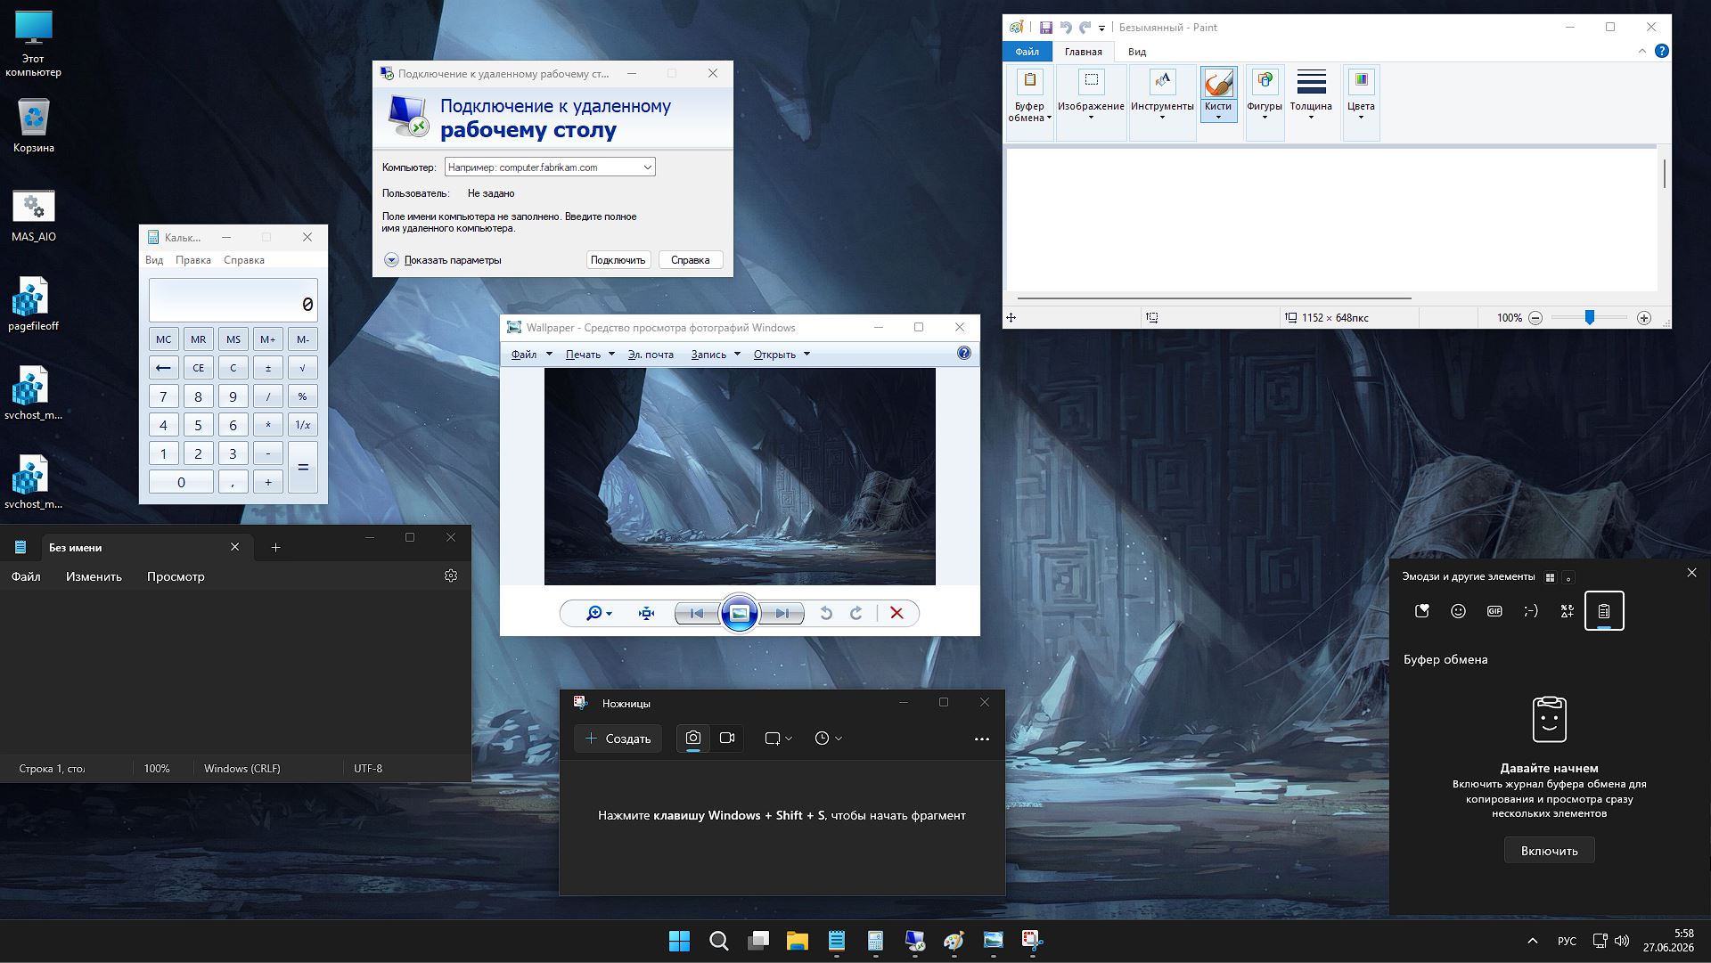
Task: Click the Компьютер combo box field
Action: 550,167
